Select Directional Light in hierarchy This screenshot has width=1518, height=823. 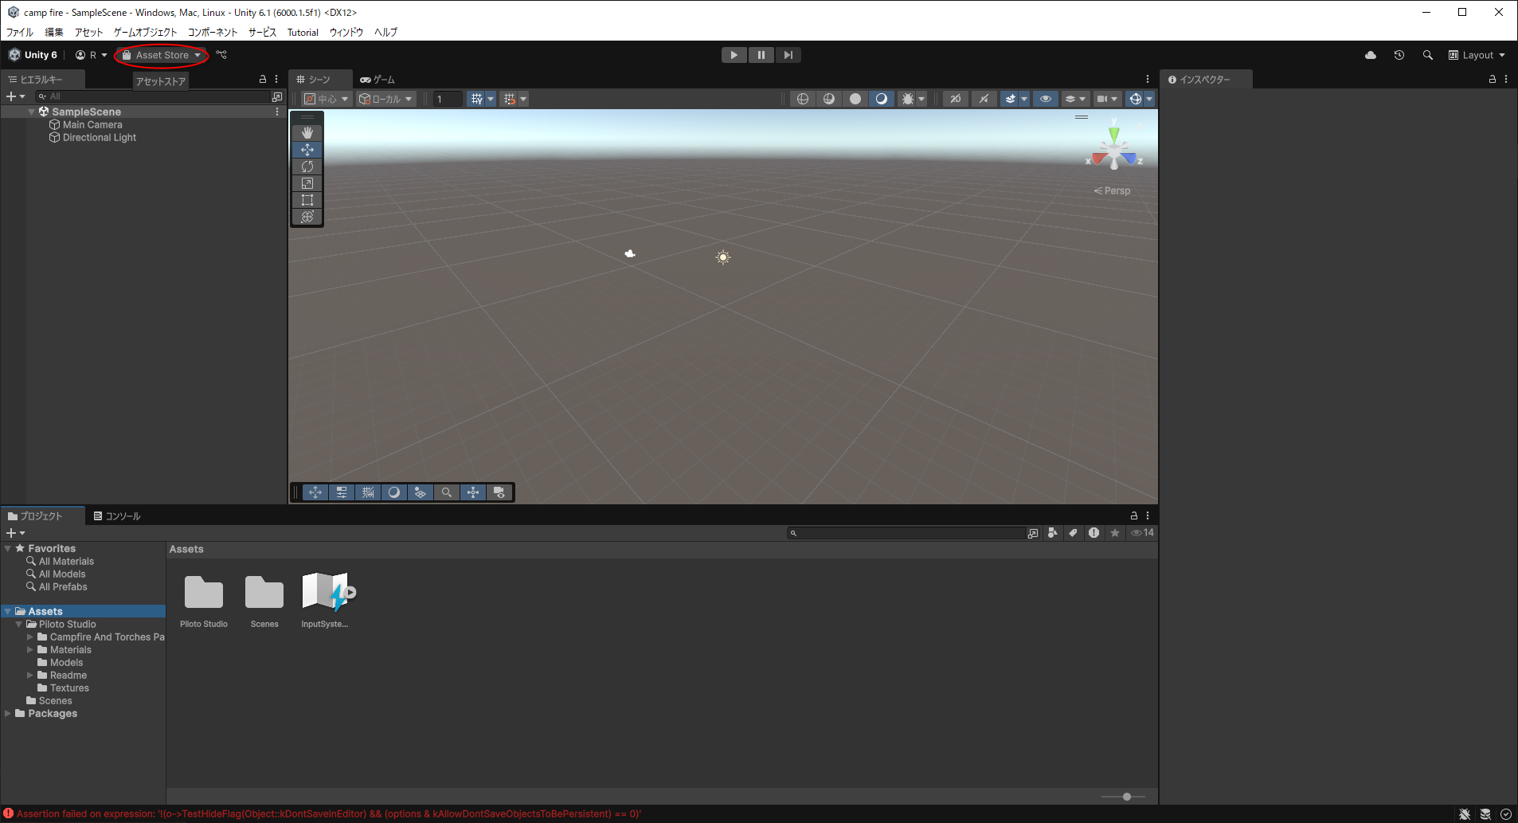pos(100,138)
